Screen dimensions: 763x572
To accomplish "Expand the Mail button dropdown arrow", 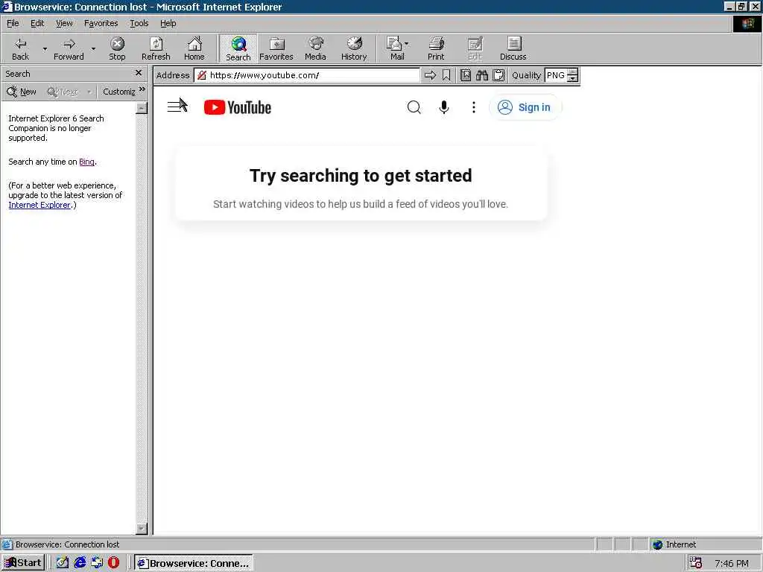I will 407,44.
